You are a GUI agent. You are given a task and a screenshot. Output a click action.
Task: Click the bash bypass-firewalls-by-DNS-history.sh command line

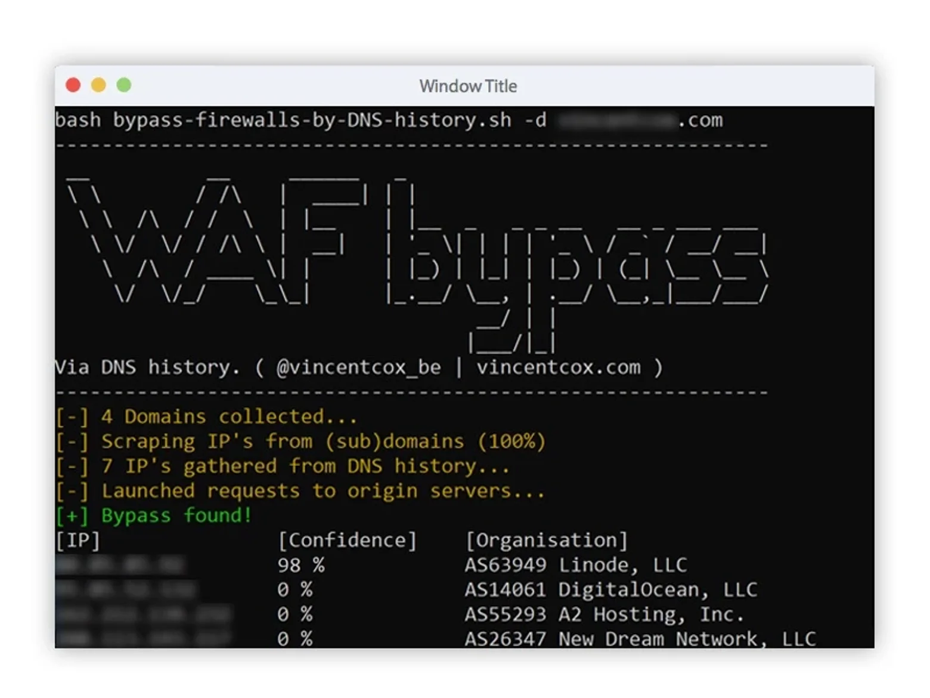[x=389, y=121]
